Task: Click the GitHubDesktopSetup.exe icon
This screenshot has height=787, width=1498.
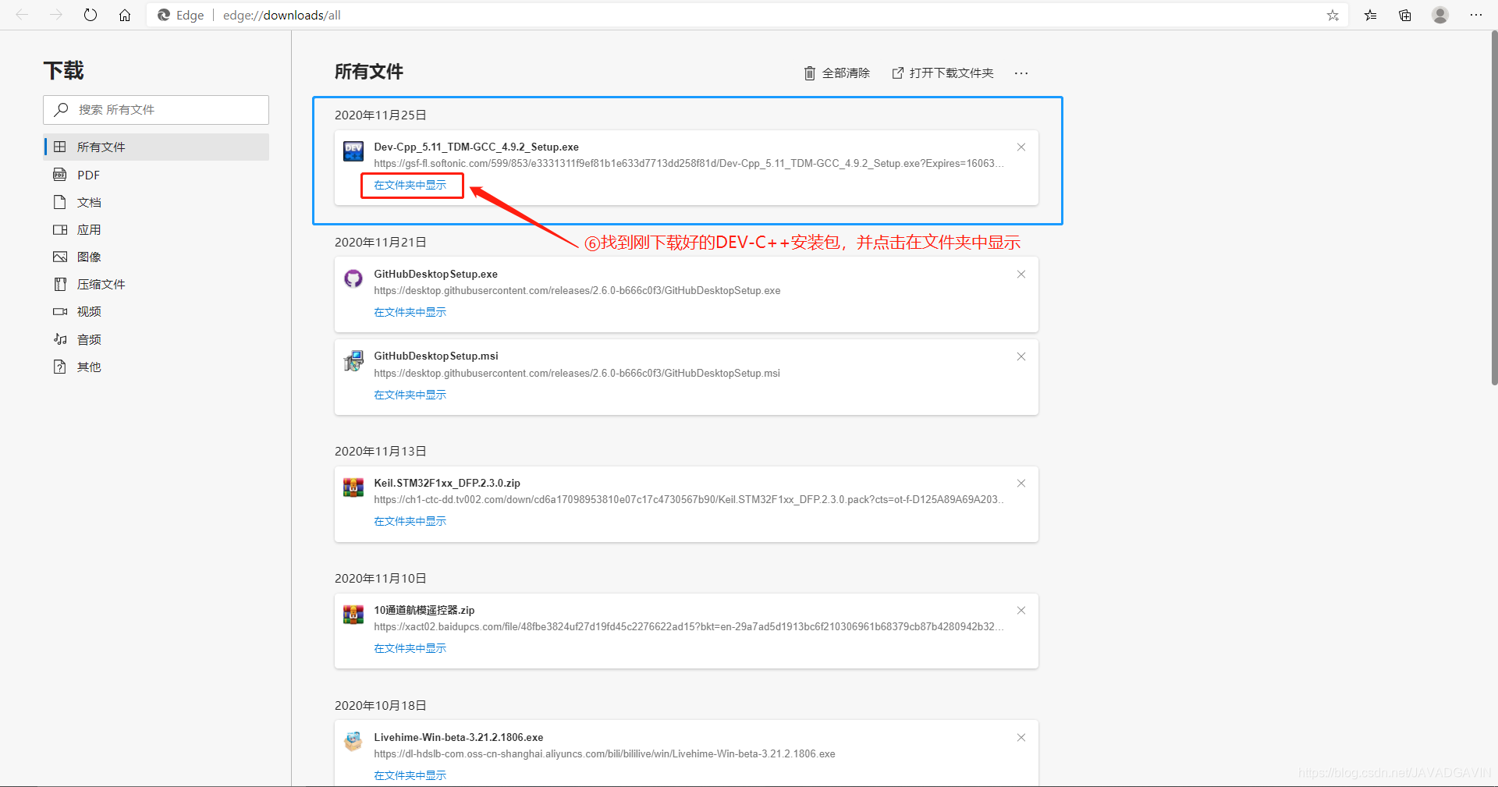Action: (x=353, y=278)
